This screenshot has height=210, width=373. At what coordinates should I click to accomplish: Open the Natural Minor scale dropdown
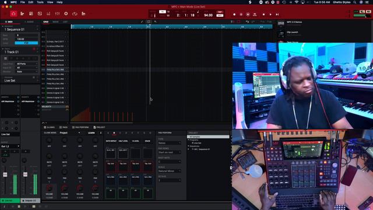[170, 171]
